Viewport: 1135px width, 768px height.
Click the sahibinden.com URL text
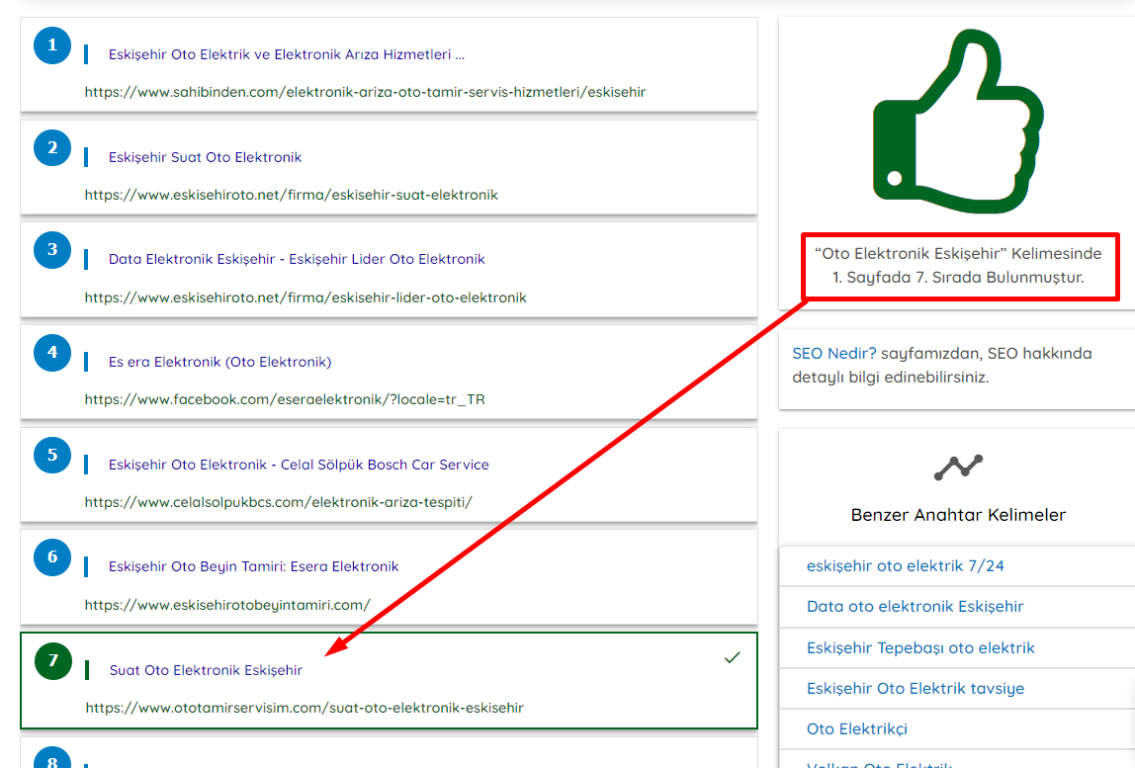pyautogui.click(x=365, y=92)
